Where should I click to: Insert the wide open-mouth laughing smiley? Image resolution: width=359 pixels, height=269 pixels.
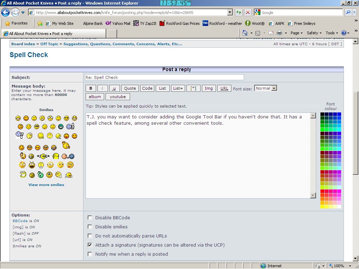tap(32, 165)
